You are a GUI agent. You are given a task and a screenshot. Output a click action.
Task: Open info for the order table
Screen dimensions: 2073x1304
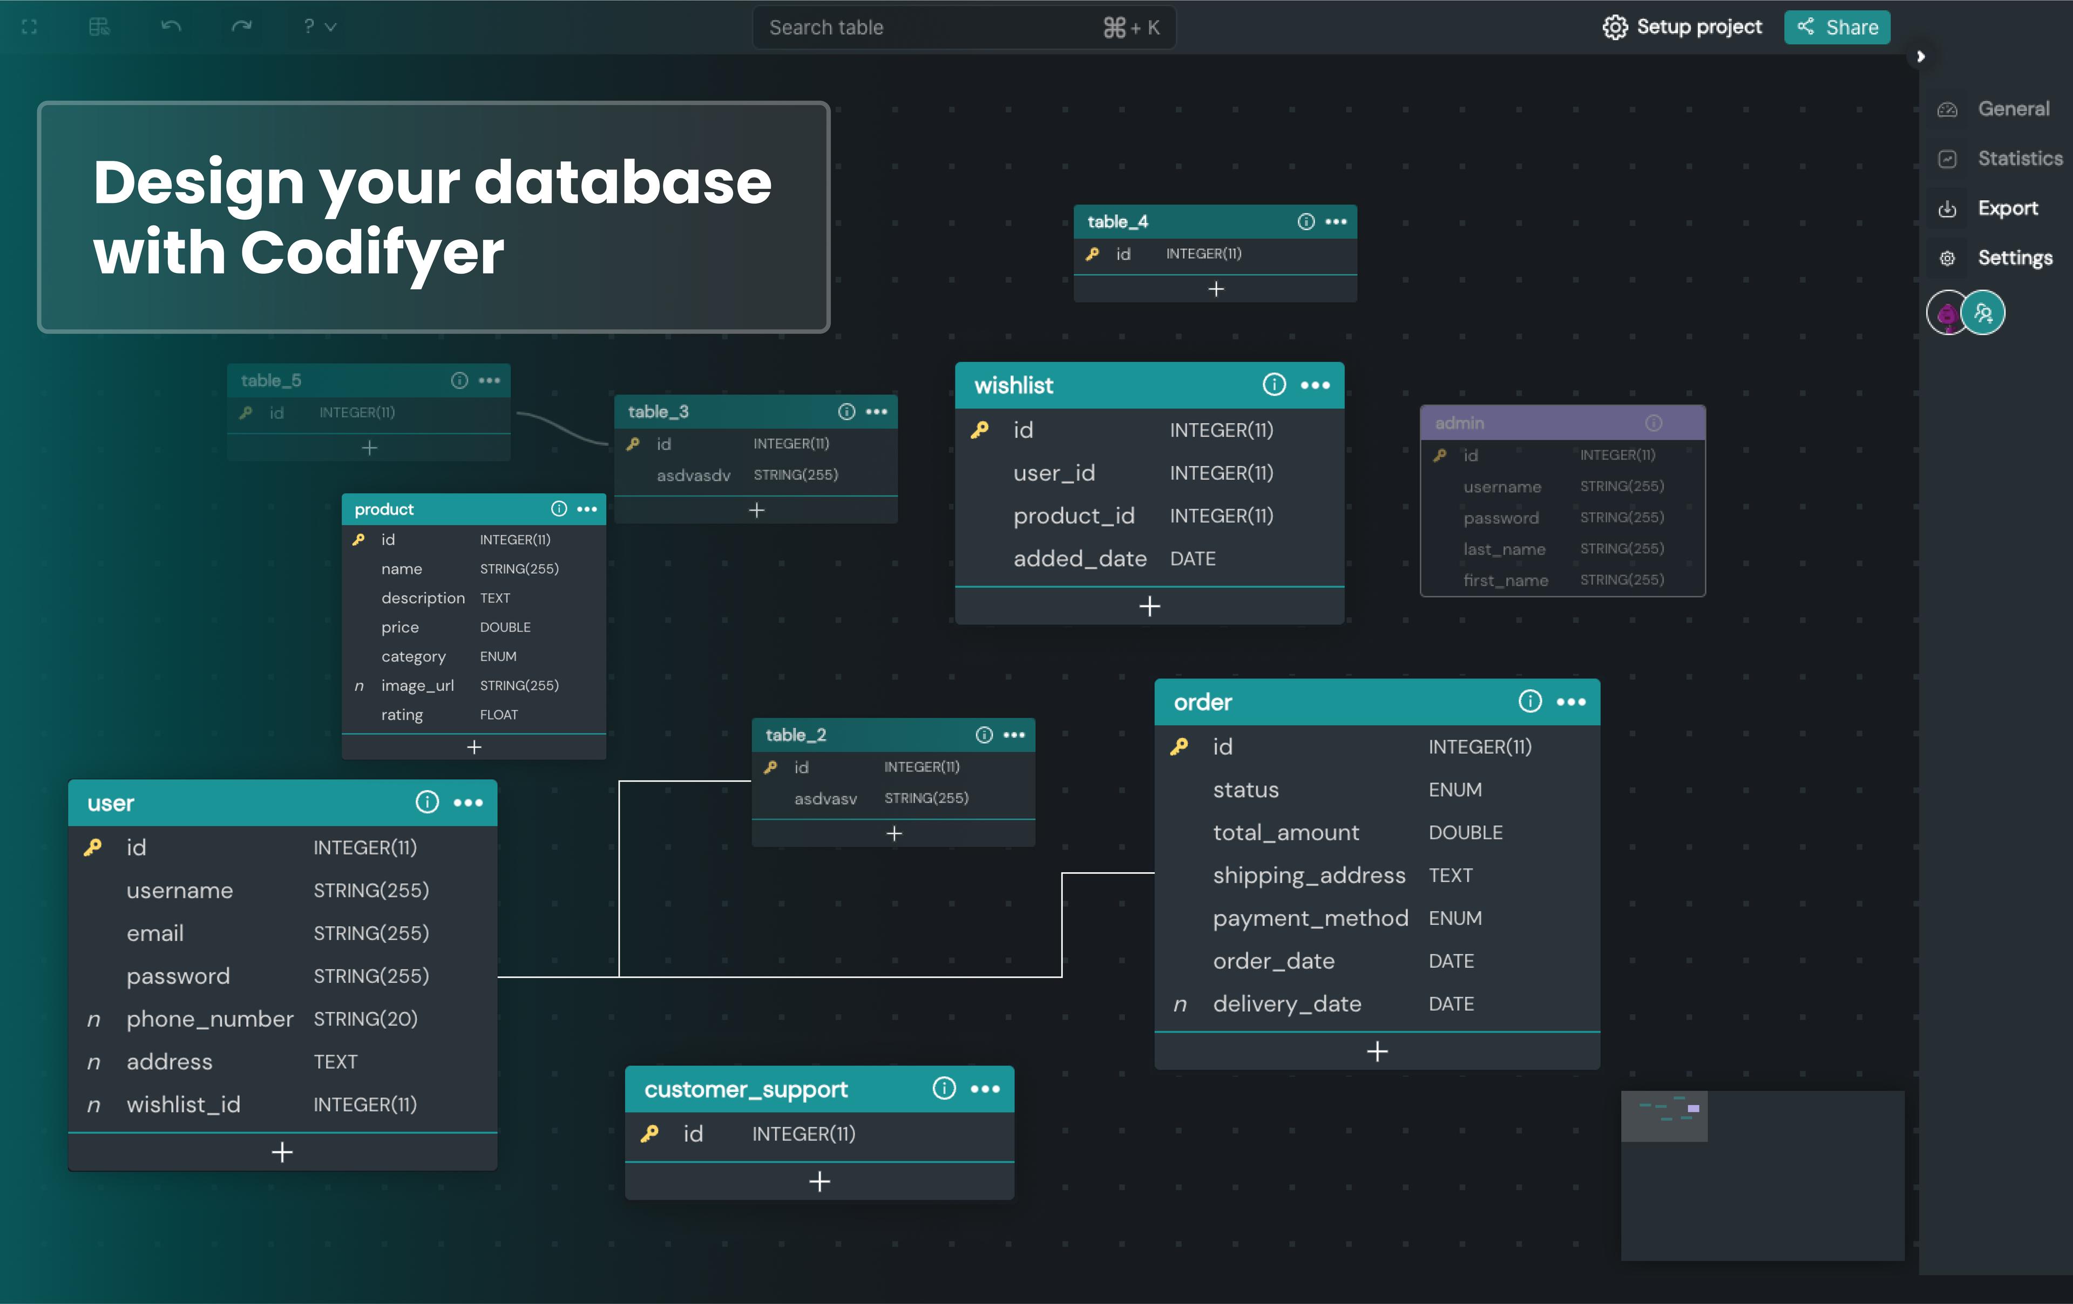pyautogui.click(x=1530, y=702)
